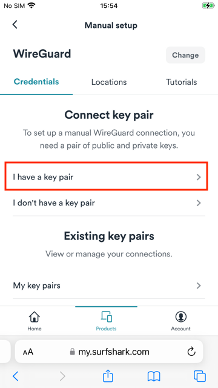Select the Credentials tab

coord(36,82)
